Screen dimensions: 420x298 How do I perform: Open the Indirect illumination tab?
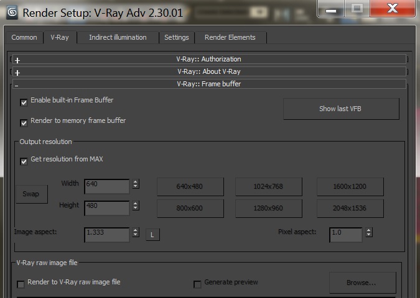tap(118, 37)
